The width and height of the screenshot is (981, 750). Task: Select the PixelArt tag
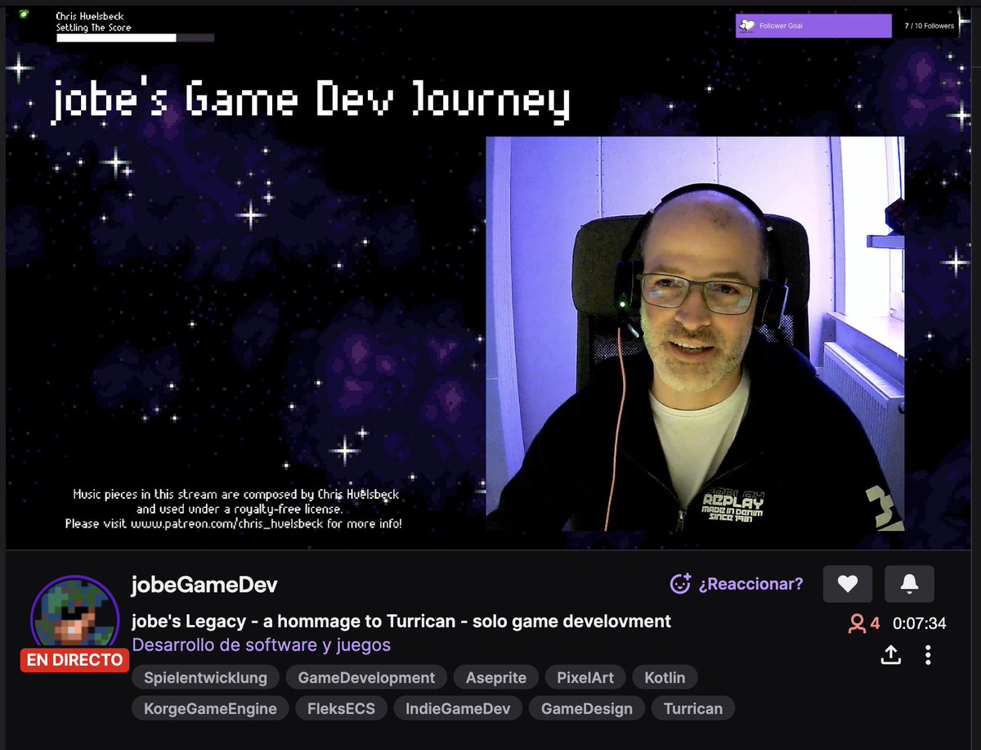585,678
